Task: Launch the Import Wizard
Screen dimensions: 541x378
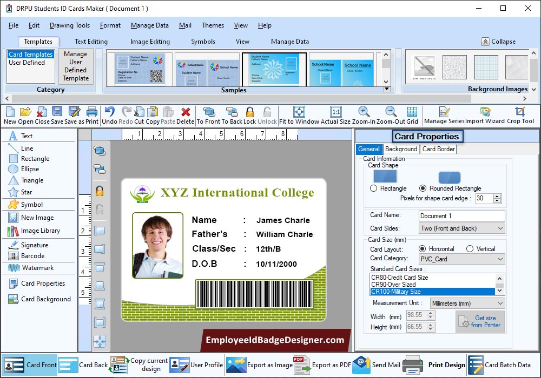Action: (485, 116)
